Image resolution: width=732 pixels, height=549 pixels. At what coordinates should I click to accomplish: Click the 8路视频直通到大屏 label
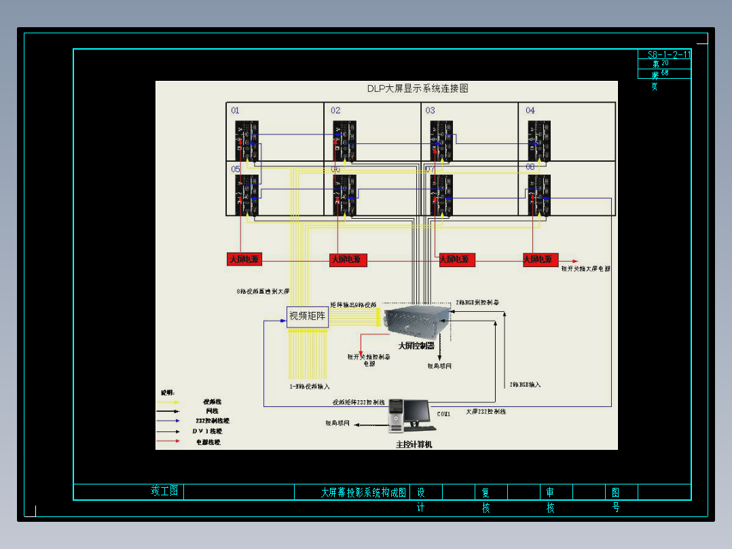coord(263,291)
